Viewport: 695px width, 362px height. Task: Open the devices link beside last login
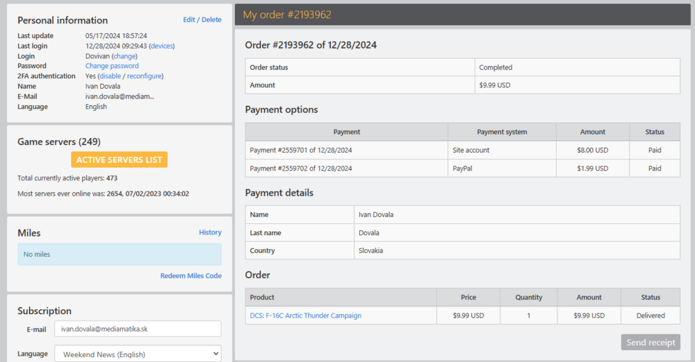click(x=162, y=46)
